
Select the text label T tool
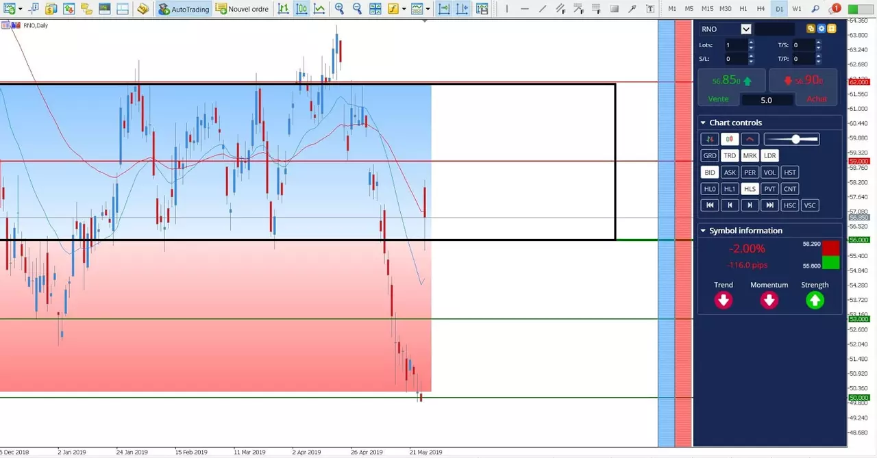[x=650, y=9]
